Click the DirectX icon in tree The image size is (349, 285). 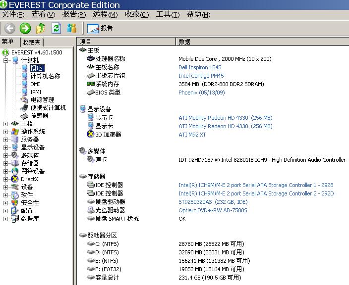coord(15,179)
